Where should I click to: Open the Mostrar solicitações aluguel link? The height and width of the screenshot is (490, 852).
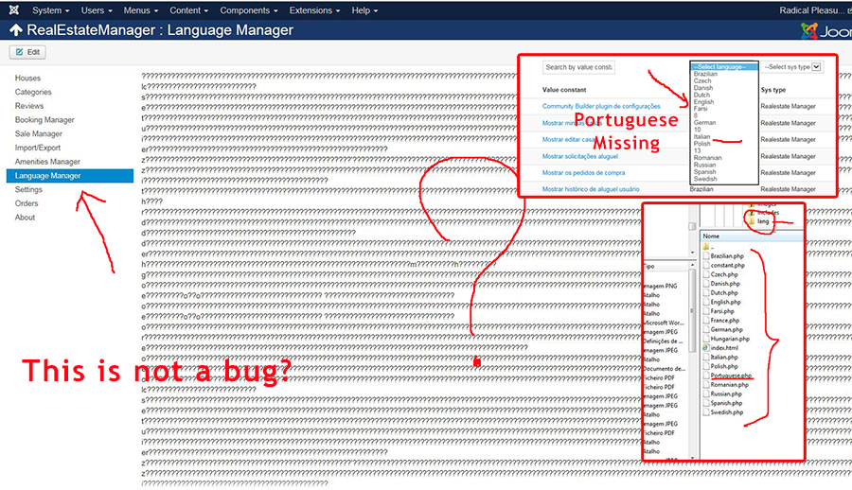[579, 156]
